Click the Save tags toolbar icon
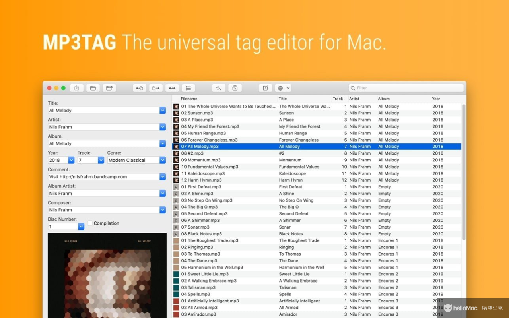The width and height of the screenshot is (509, 318). pyautogui.click(x=77, y=88)
